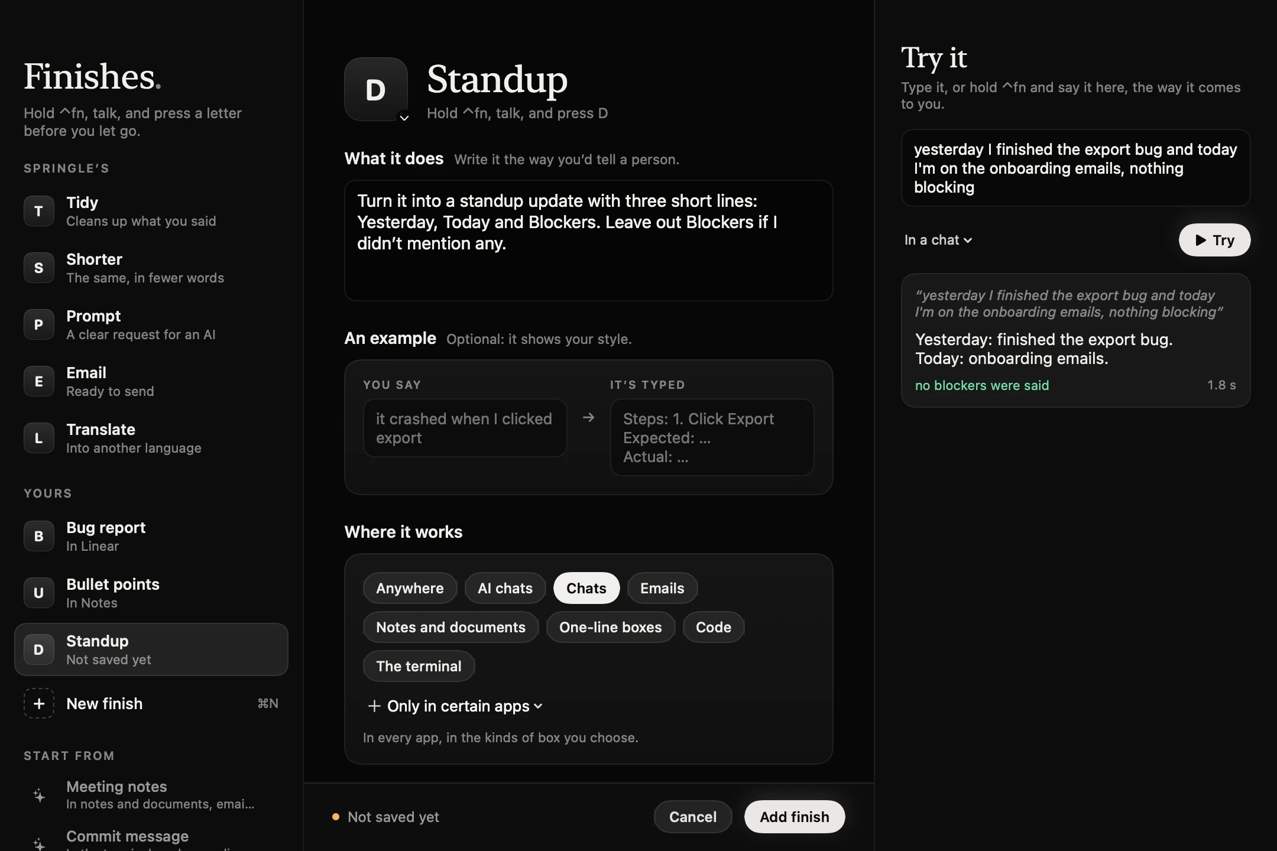
Task: Toggle the One-line boxes chip
Action: (x=611, y=627)
